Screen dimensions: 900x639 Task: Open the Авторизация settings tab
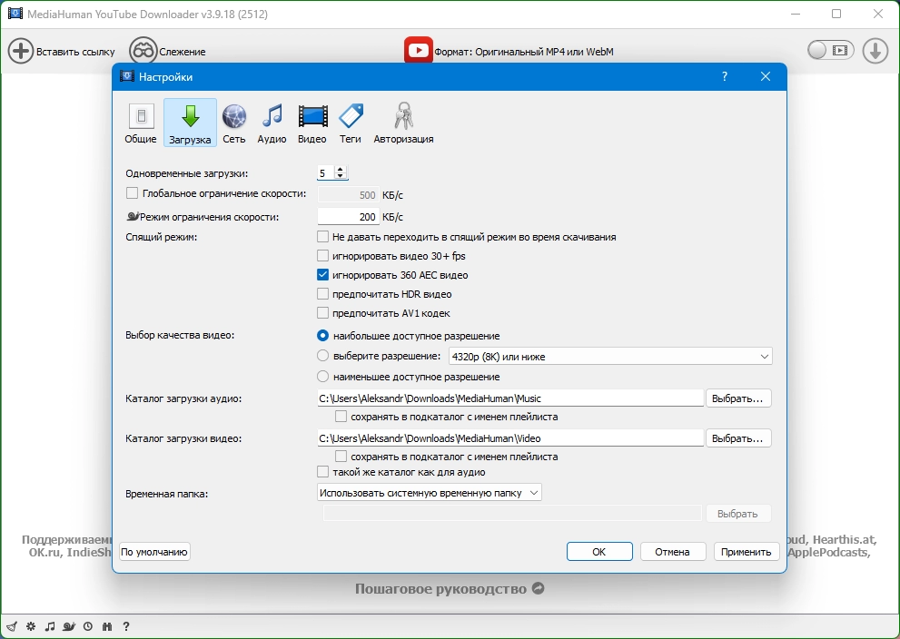403,123
